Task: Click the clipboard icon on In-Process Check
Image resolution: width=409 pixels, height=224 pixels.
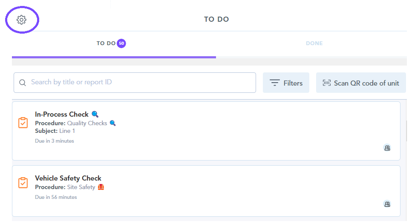Action: tap(23, 123)
